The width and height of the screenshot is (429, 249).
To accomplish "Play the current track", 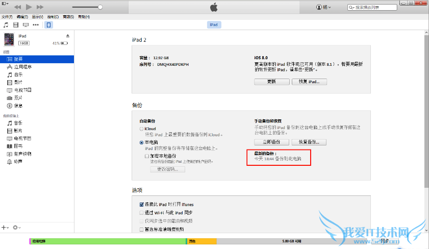I will click(29, 7).
